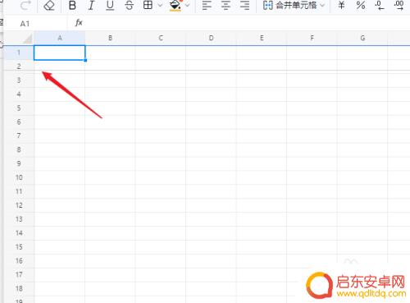Screen dimensions: 410x303
Task: Align text left
Action: click(x=207, y=5)
